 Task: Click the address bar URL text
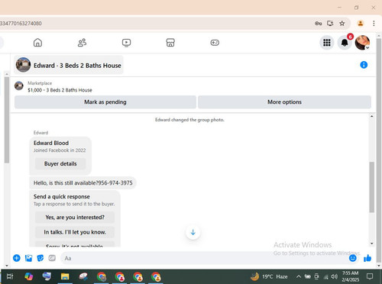(21, 24)
